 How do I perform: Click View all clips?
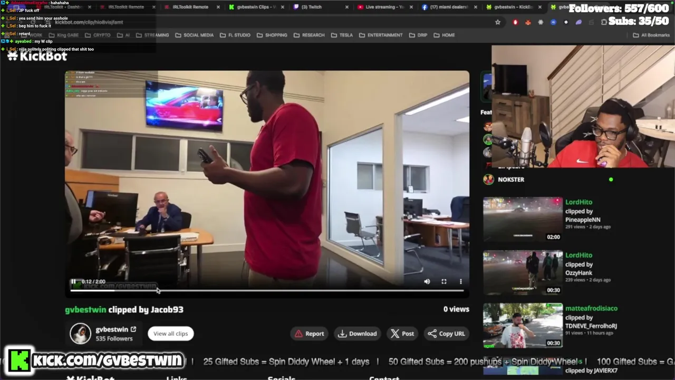pos(171,334)
